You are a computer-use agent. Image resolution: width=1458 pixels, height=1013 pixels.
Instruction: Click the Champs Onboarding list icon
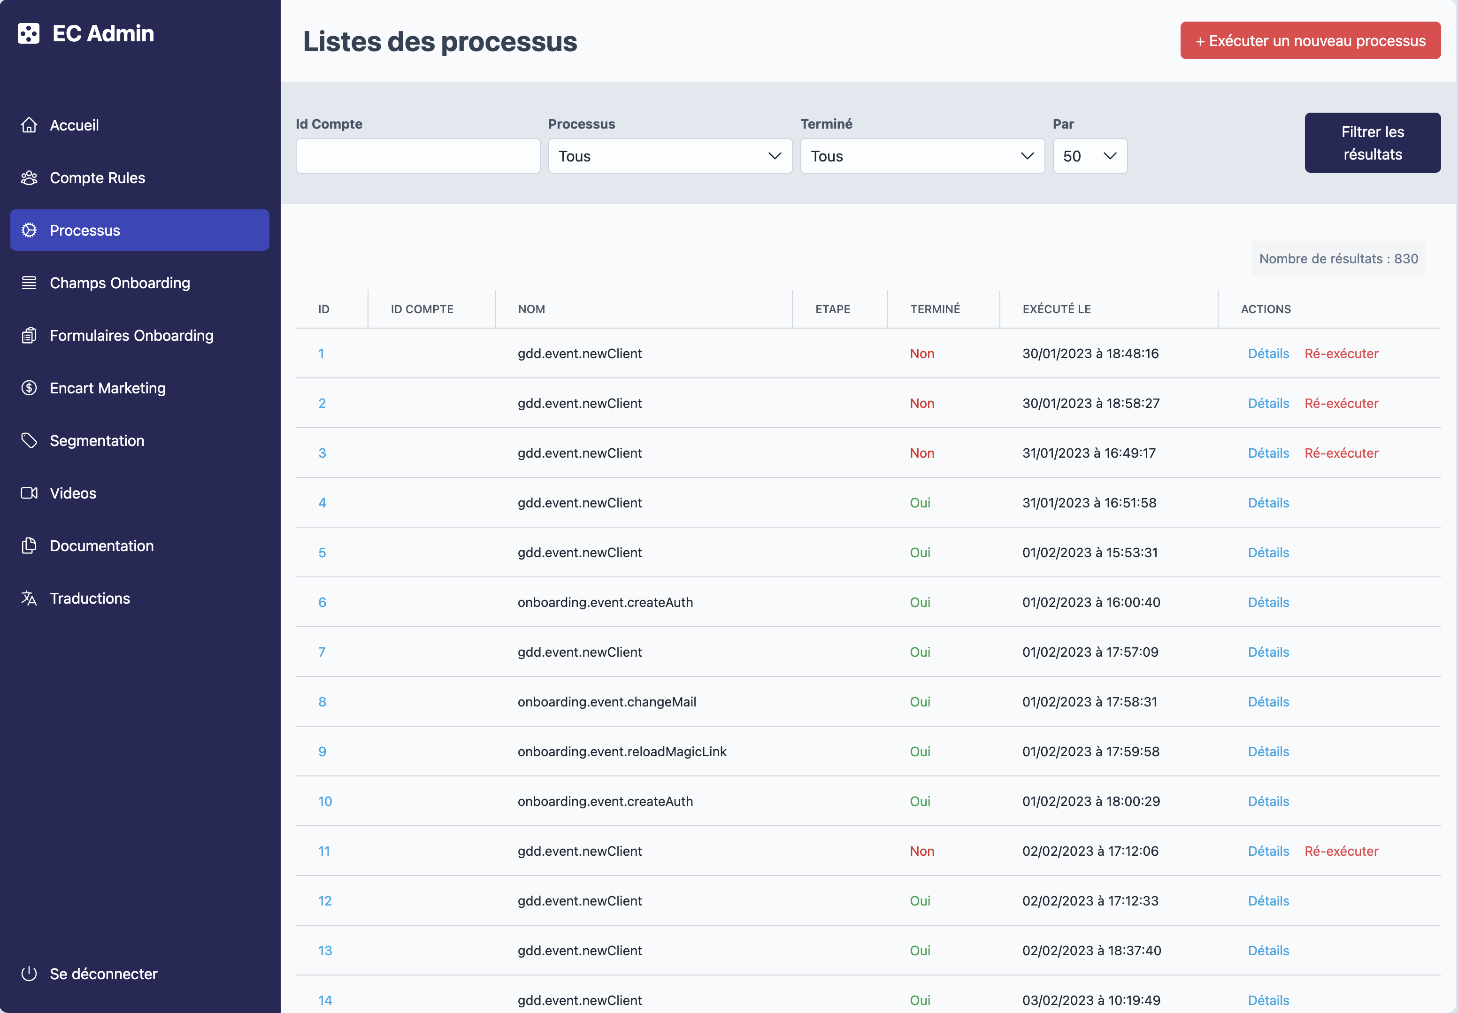pos(29,283)
